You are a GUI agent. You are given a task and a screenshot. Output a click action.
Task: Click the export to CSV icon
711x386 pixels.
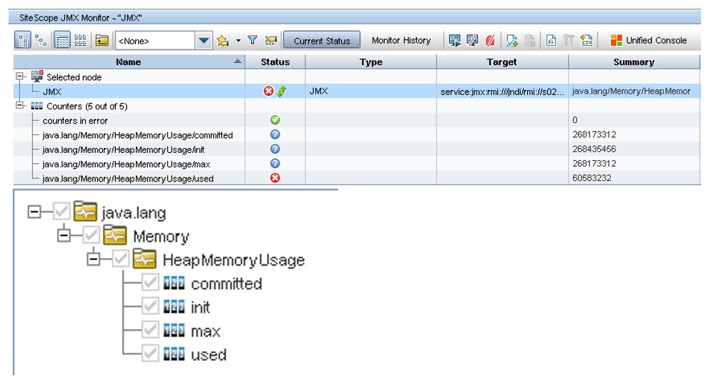[587, 41]
